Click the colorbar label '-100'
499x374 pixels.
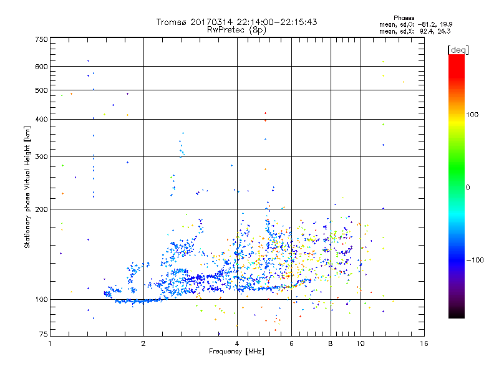475,260
